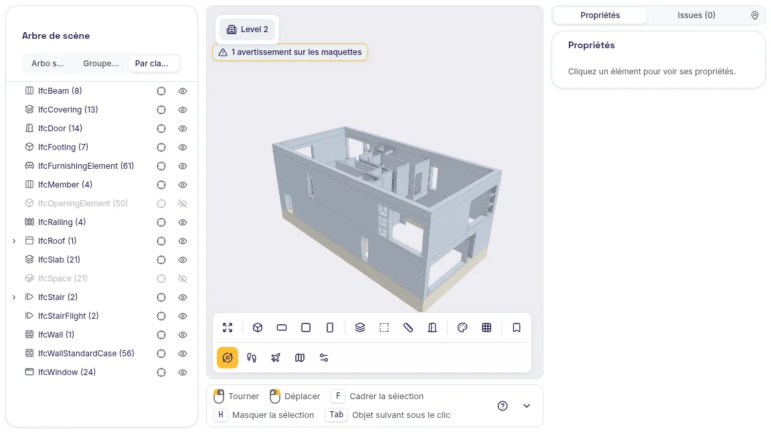Image resolution: width=771 pixels, height=434 pixels.
Task: Expand the IfcStair tree node
Action: [14, 297]
